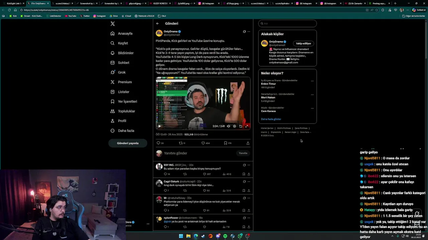Open WhatsApp from the taskbar

pos(240,236)
